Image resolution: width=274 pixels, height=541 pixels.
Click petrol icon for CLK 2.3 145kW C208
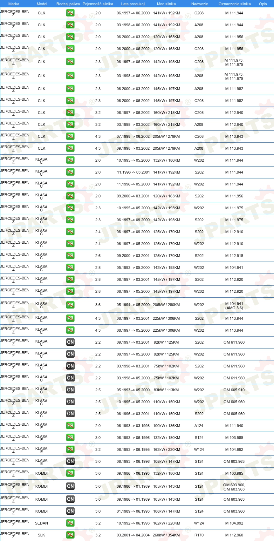[70, 101]
